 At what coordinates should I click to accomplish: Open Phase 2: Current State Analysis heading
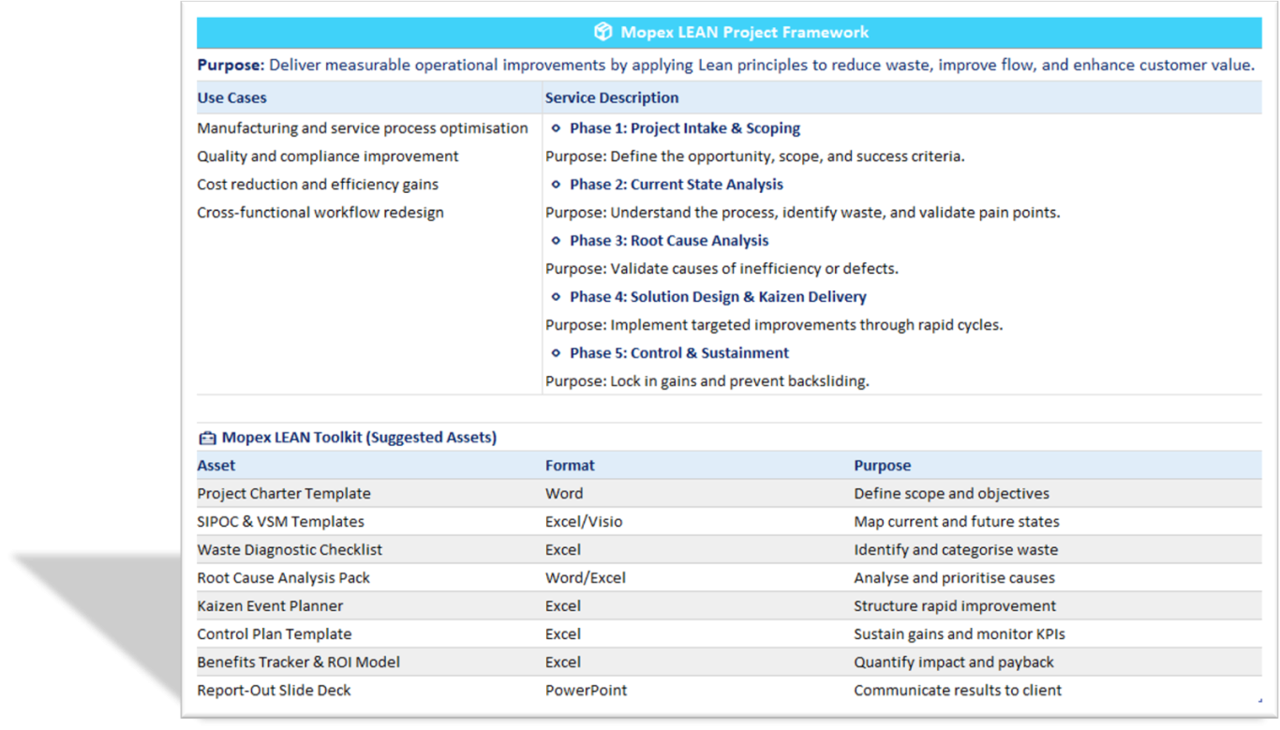tap(676, 185)
